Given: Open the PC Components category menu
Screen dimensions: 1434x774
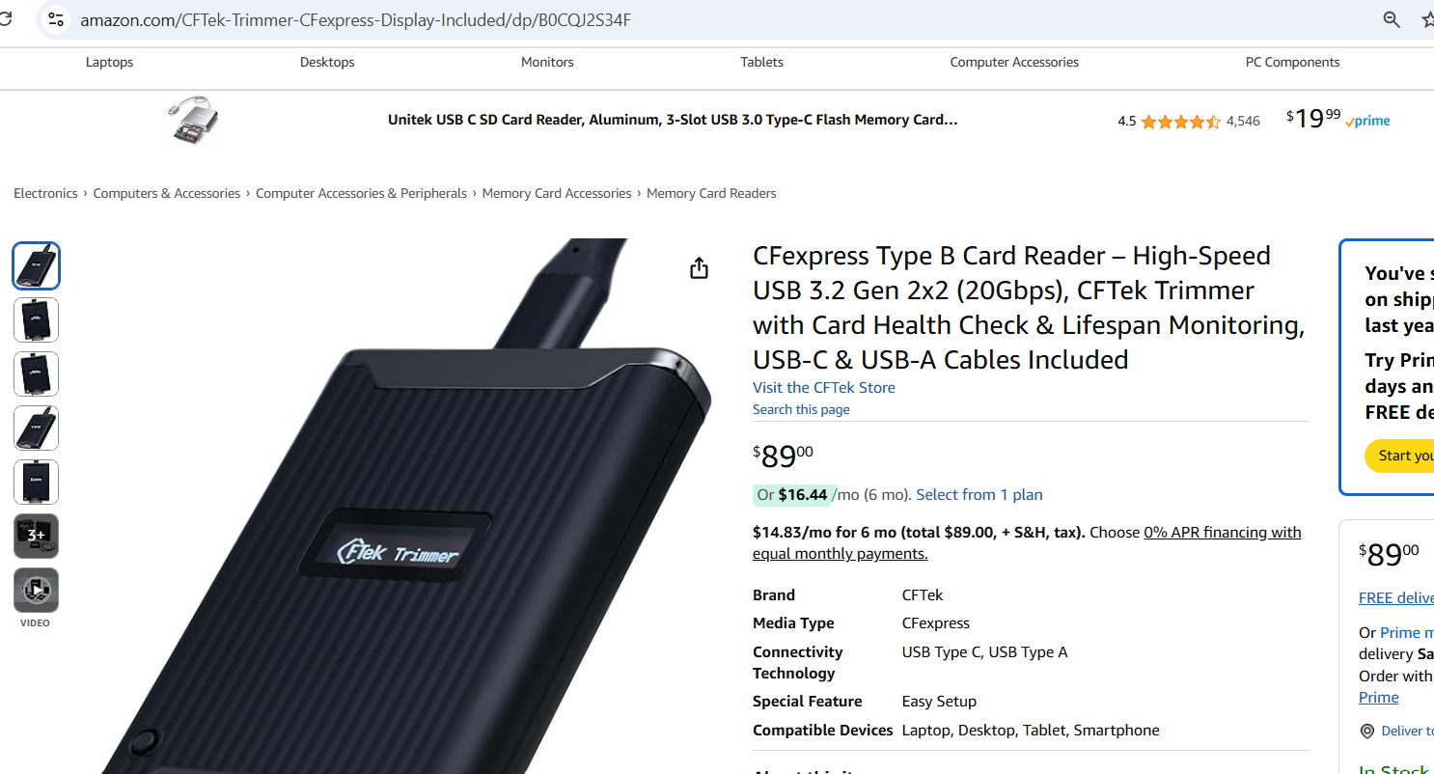Looking at the screenshot, I should point(1292,62).
